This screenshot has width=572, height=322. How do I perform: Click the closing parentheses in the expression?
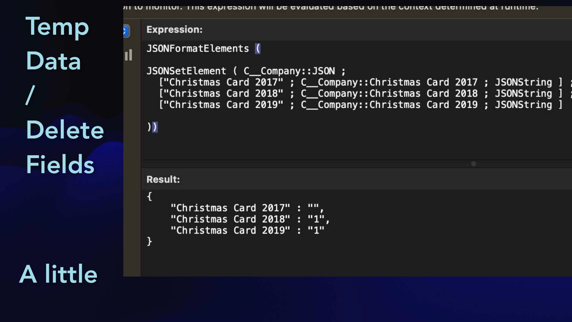152,127
